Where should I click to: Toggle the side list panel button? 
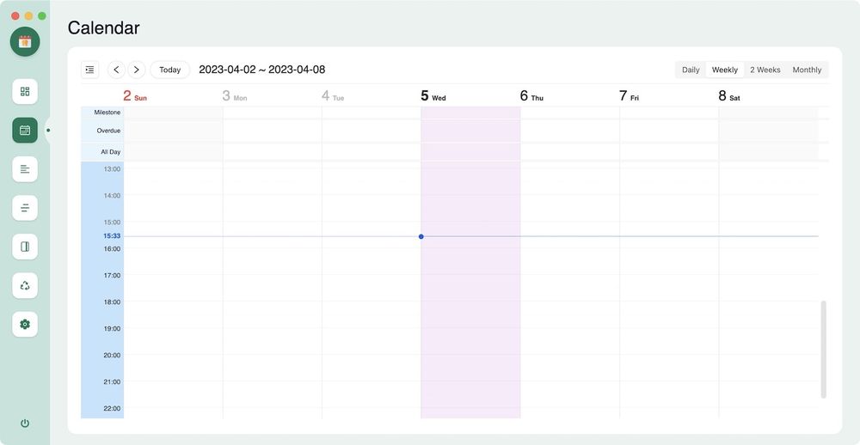tap(89, 70)
